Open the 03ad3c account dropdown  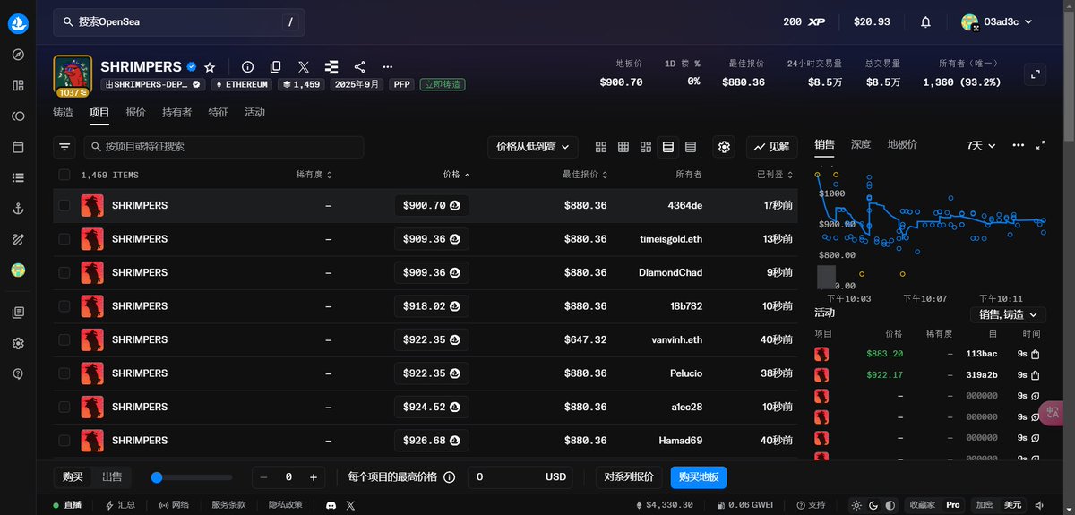click(x=997, y=22)
